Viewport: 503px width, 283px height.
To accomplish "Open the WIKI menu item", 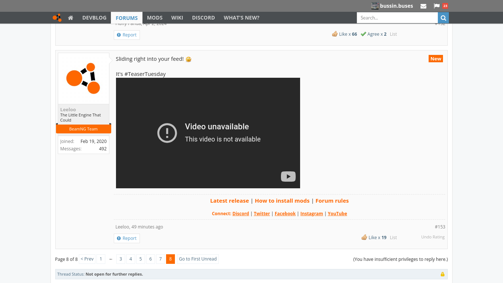I will click(x=177, y=18).
